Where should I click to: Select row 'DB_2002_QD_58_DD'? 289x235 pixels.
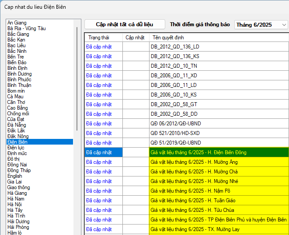pos(187,114)
